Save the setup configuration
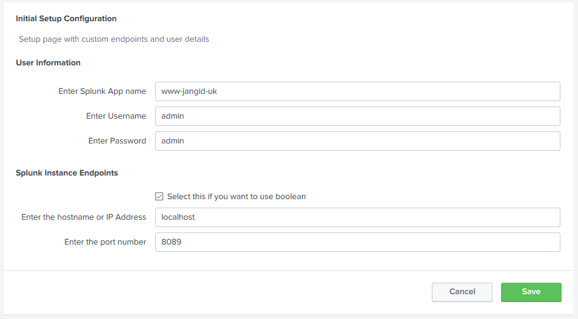Image resolution: width=578 pixels, height=319 pixels. click(x=531, y=292)
